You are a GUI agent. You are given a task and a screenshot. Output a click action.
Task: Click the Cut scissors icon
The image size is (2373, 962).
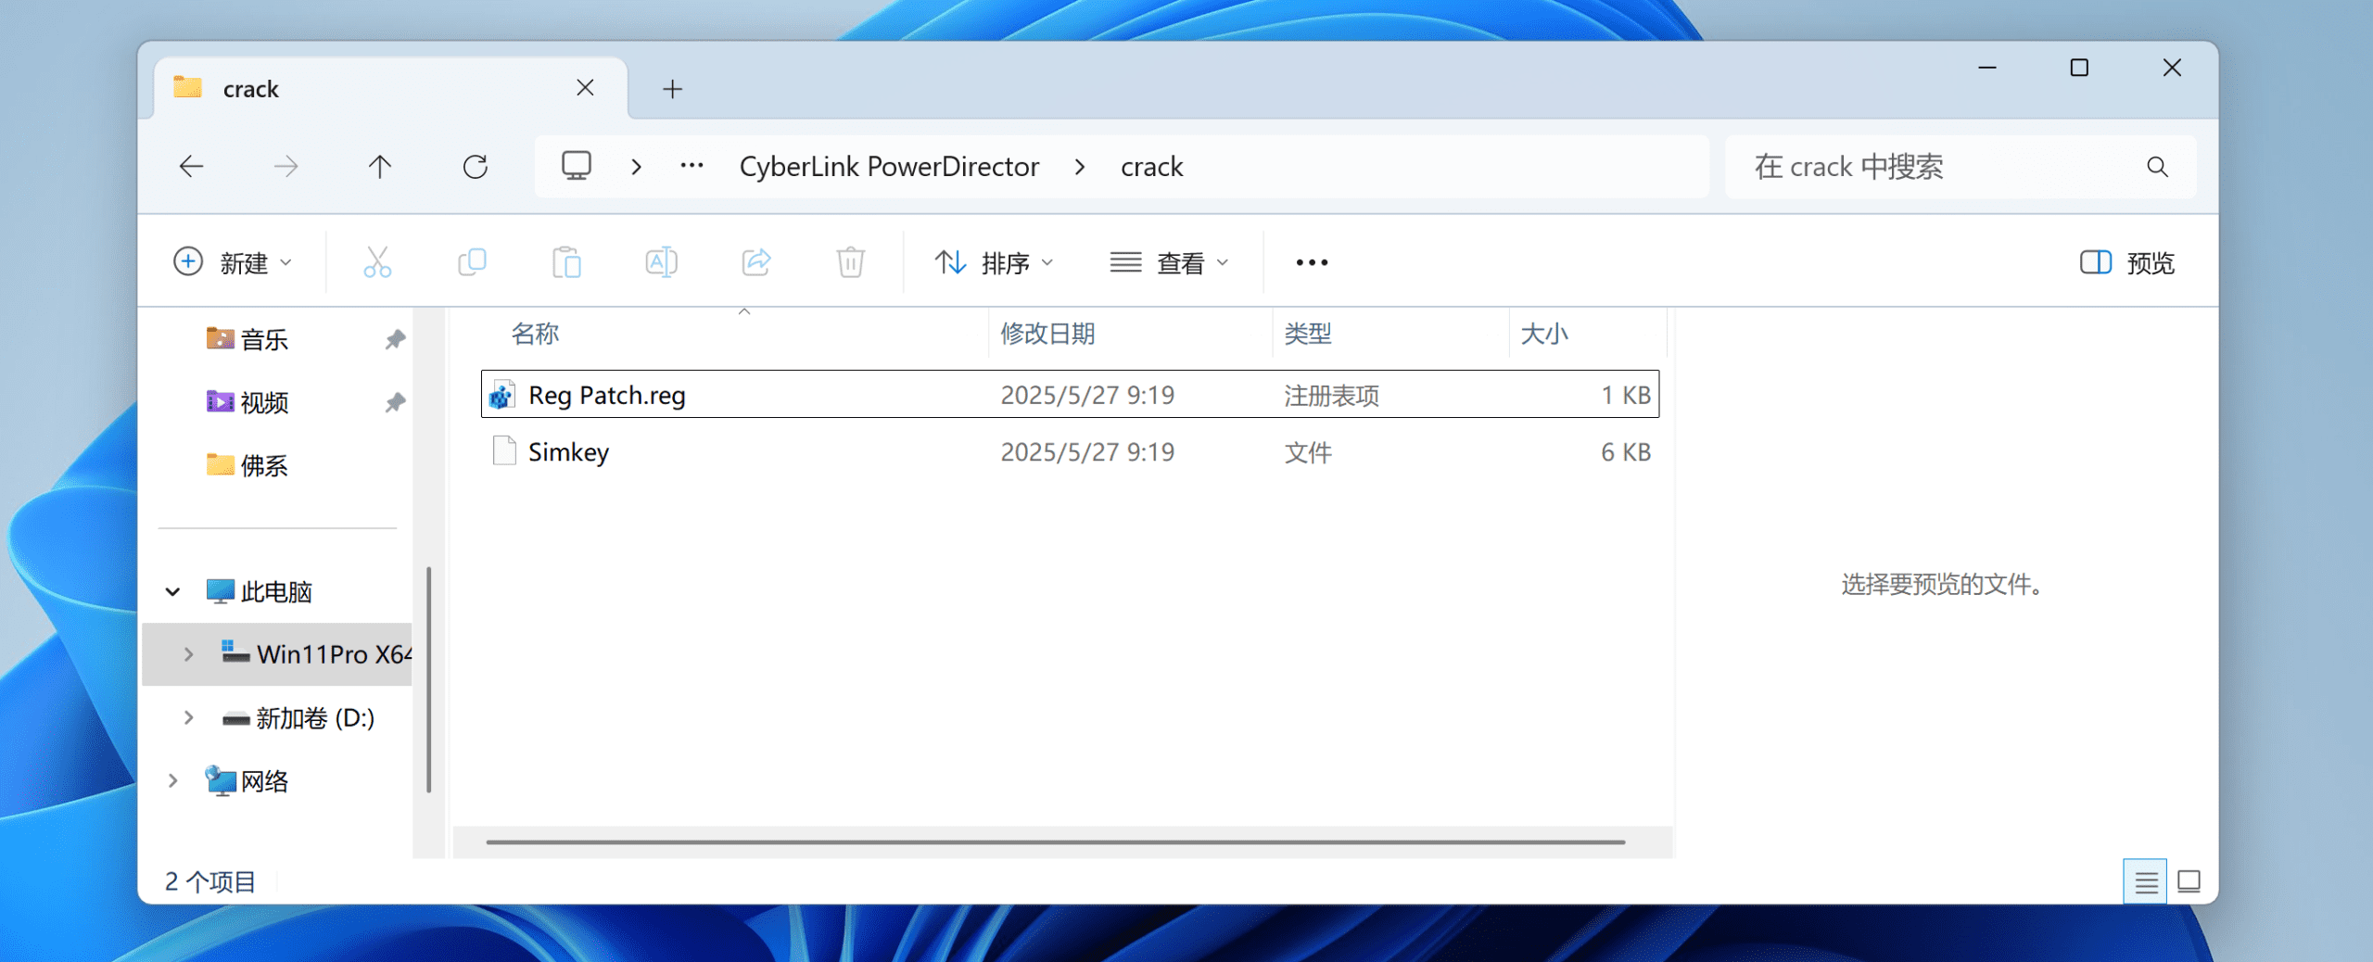(x=377, y=263)
